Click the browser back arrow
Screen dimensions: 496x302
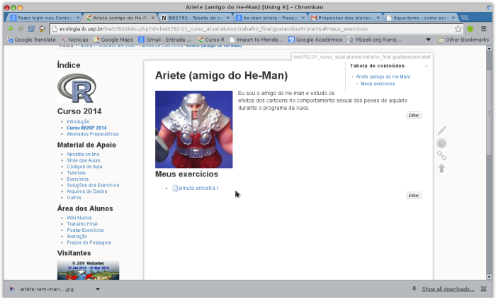pyautogui.click(x=10, y=29)
